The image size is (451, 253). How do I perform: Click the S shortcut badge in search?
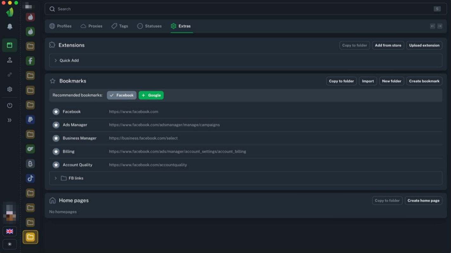[437, 9]
